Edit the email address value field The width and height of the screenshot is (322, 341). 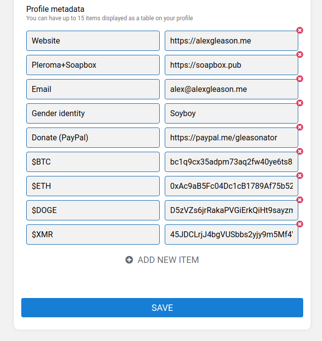click(231, 89)
